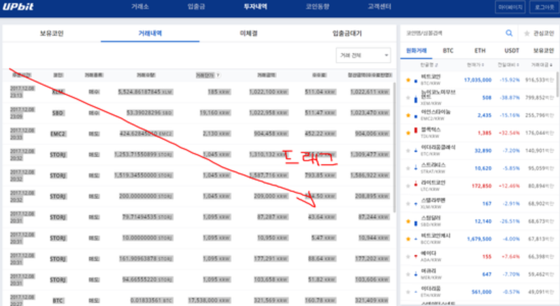The height and width of the screenshot is (306, 560).
Task: Click candle icon for SBD/KRW row
Action: 415,224
